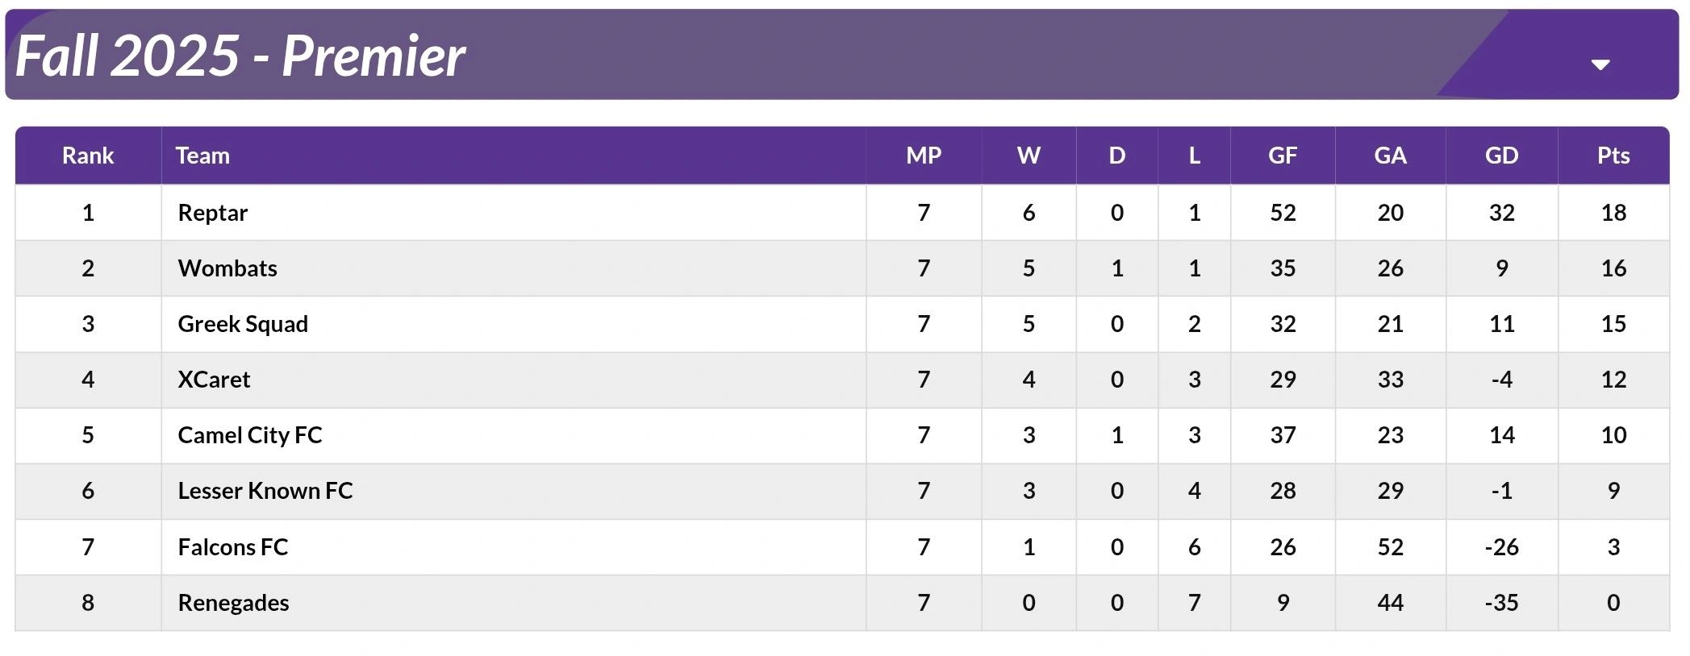Open the Reptar team link

[x=212, y=213]
